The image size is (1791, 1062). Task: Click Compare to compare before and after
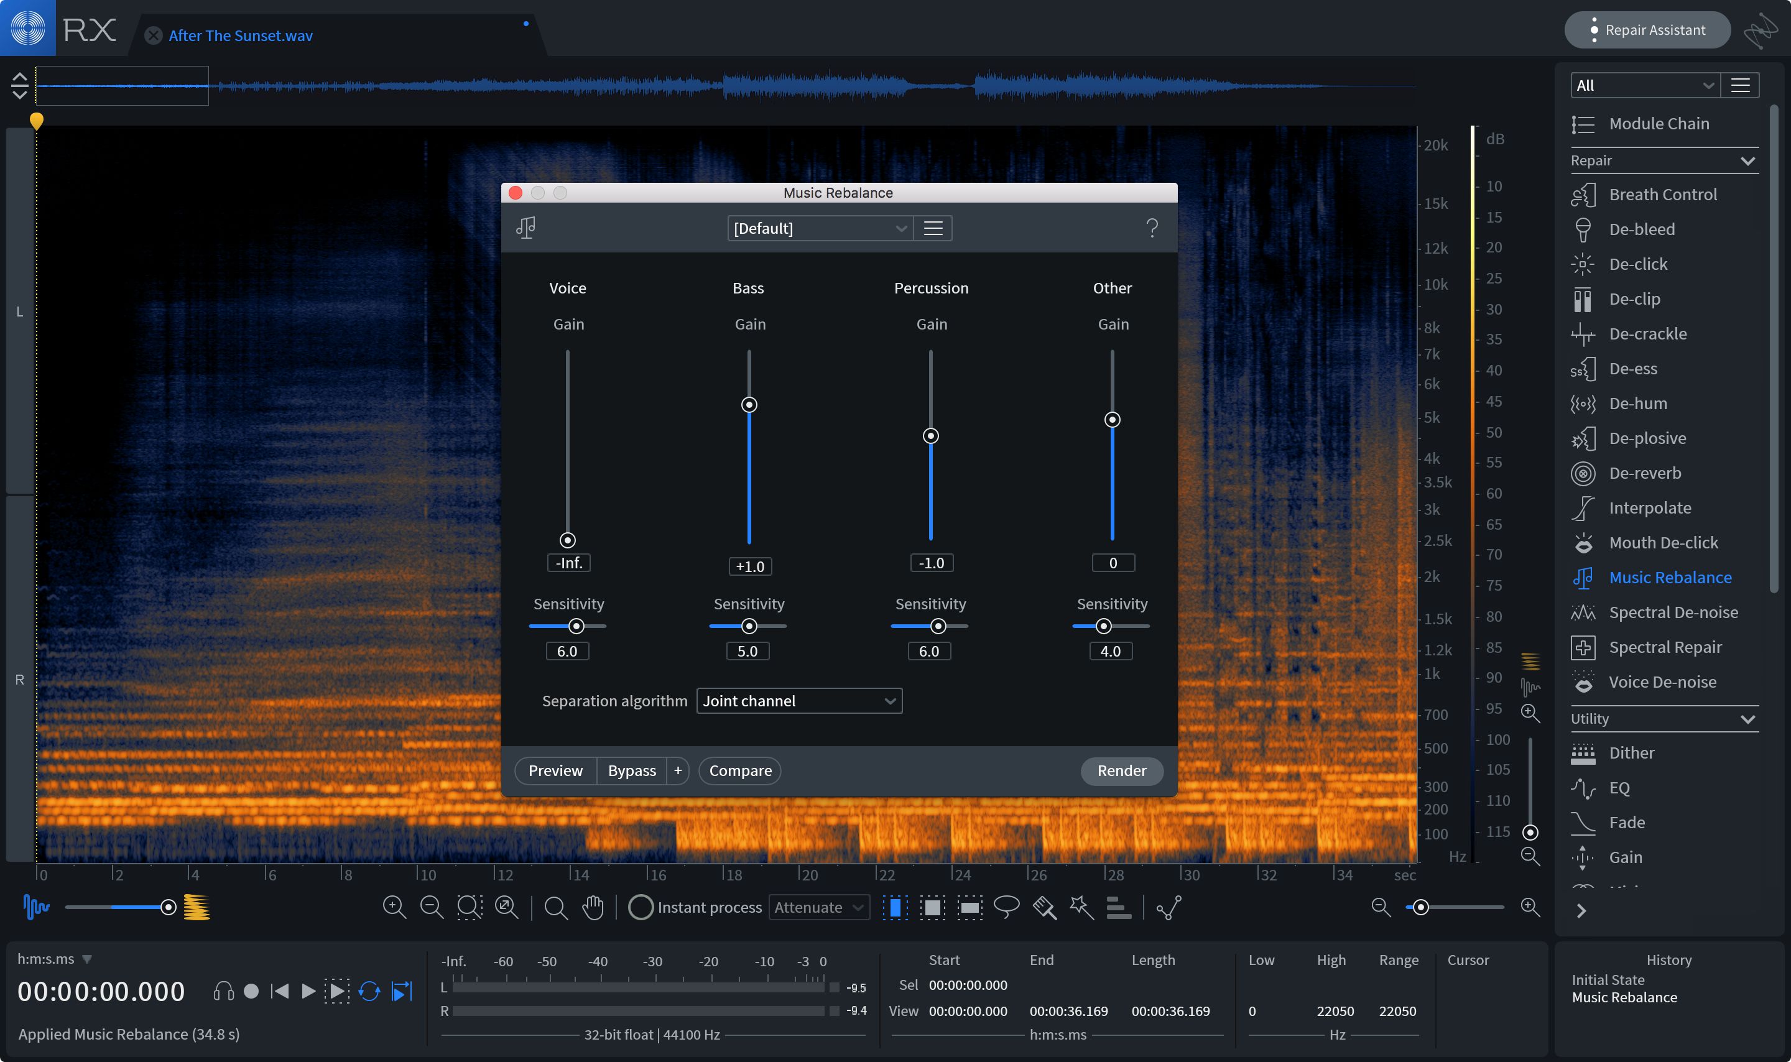739,770
